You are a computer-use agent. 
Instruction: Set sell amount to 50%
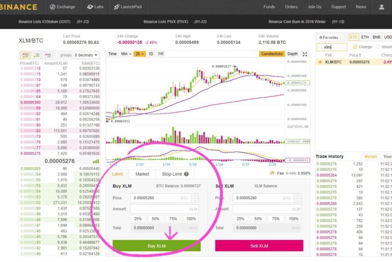(x=258, y=219)
